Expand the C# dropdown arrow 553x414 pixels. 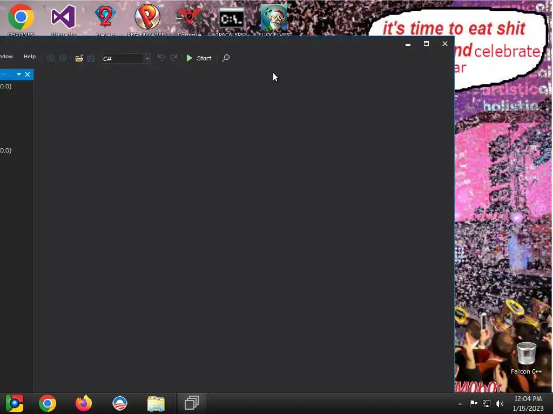(x=147, y=58)
